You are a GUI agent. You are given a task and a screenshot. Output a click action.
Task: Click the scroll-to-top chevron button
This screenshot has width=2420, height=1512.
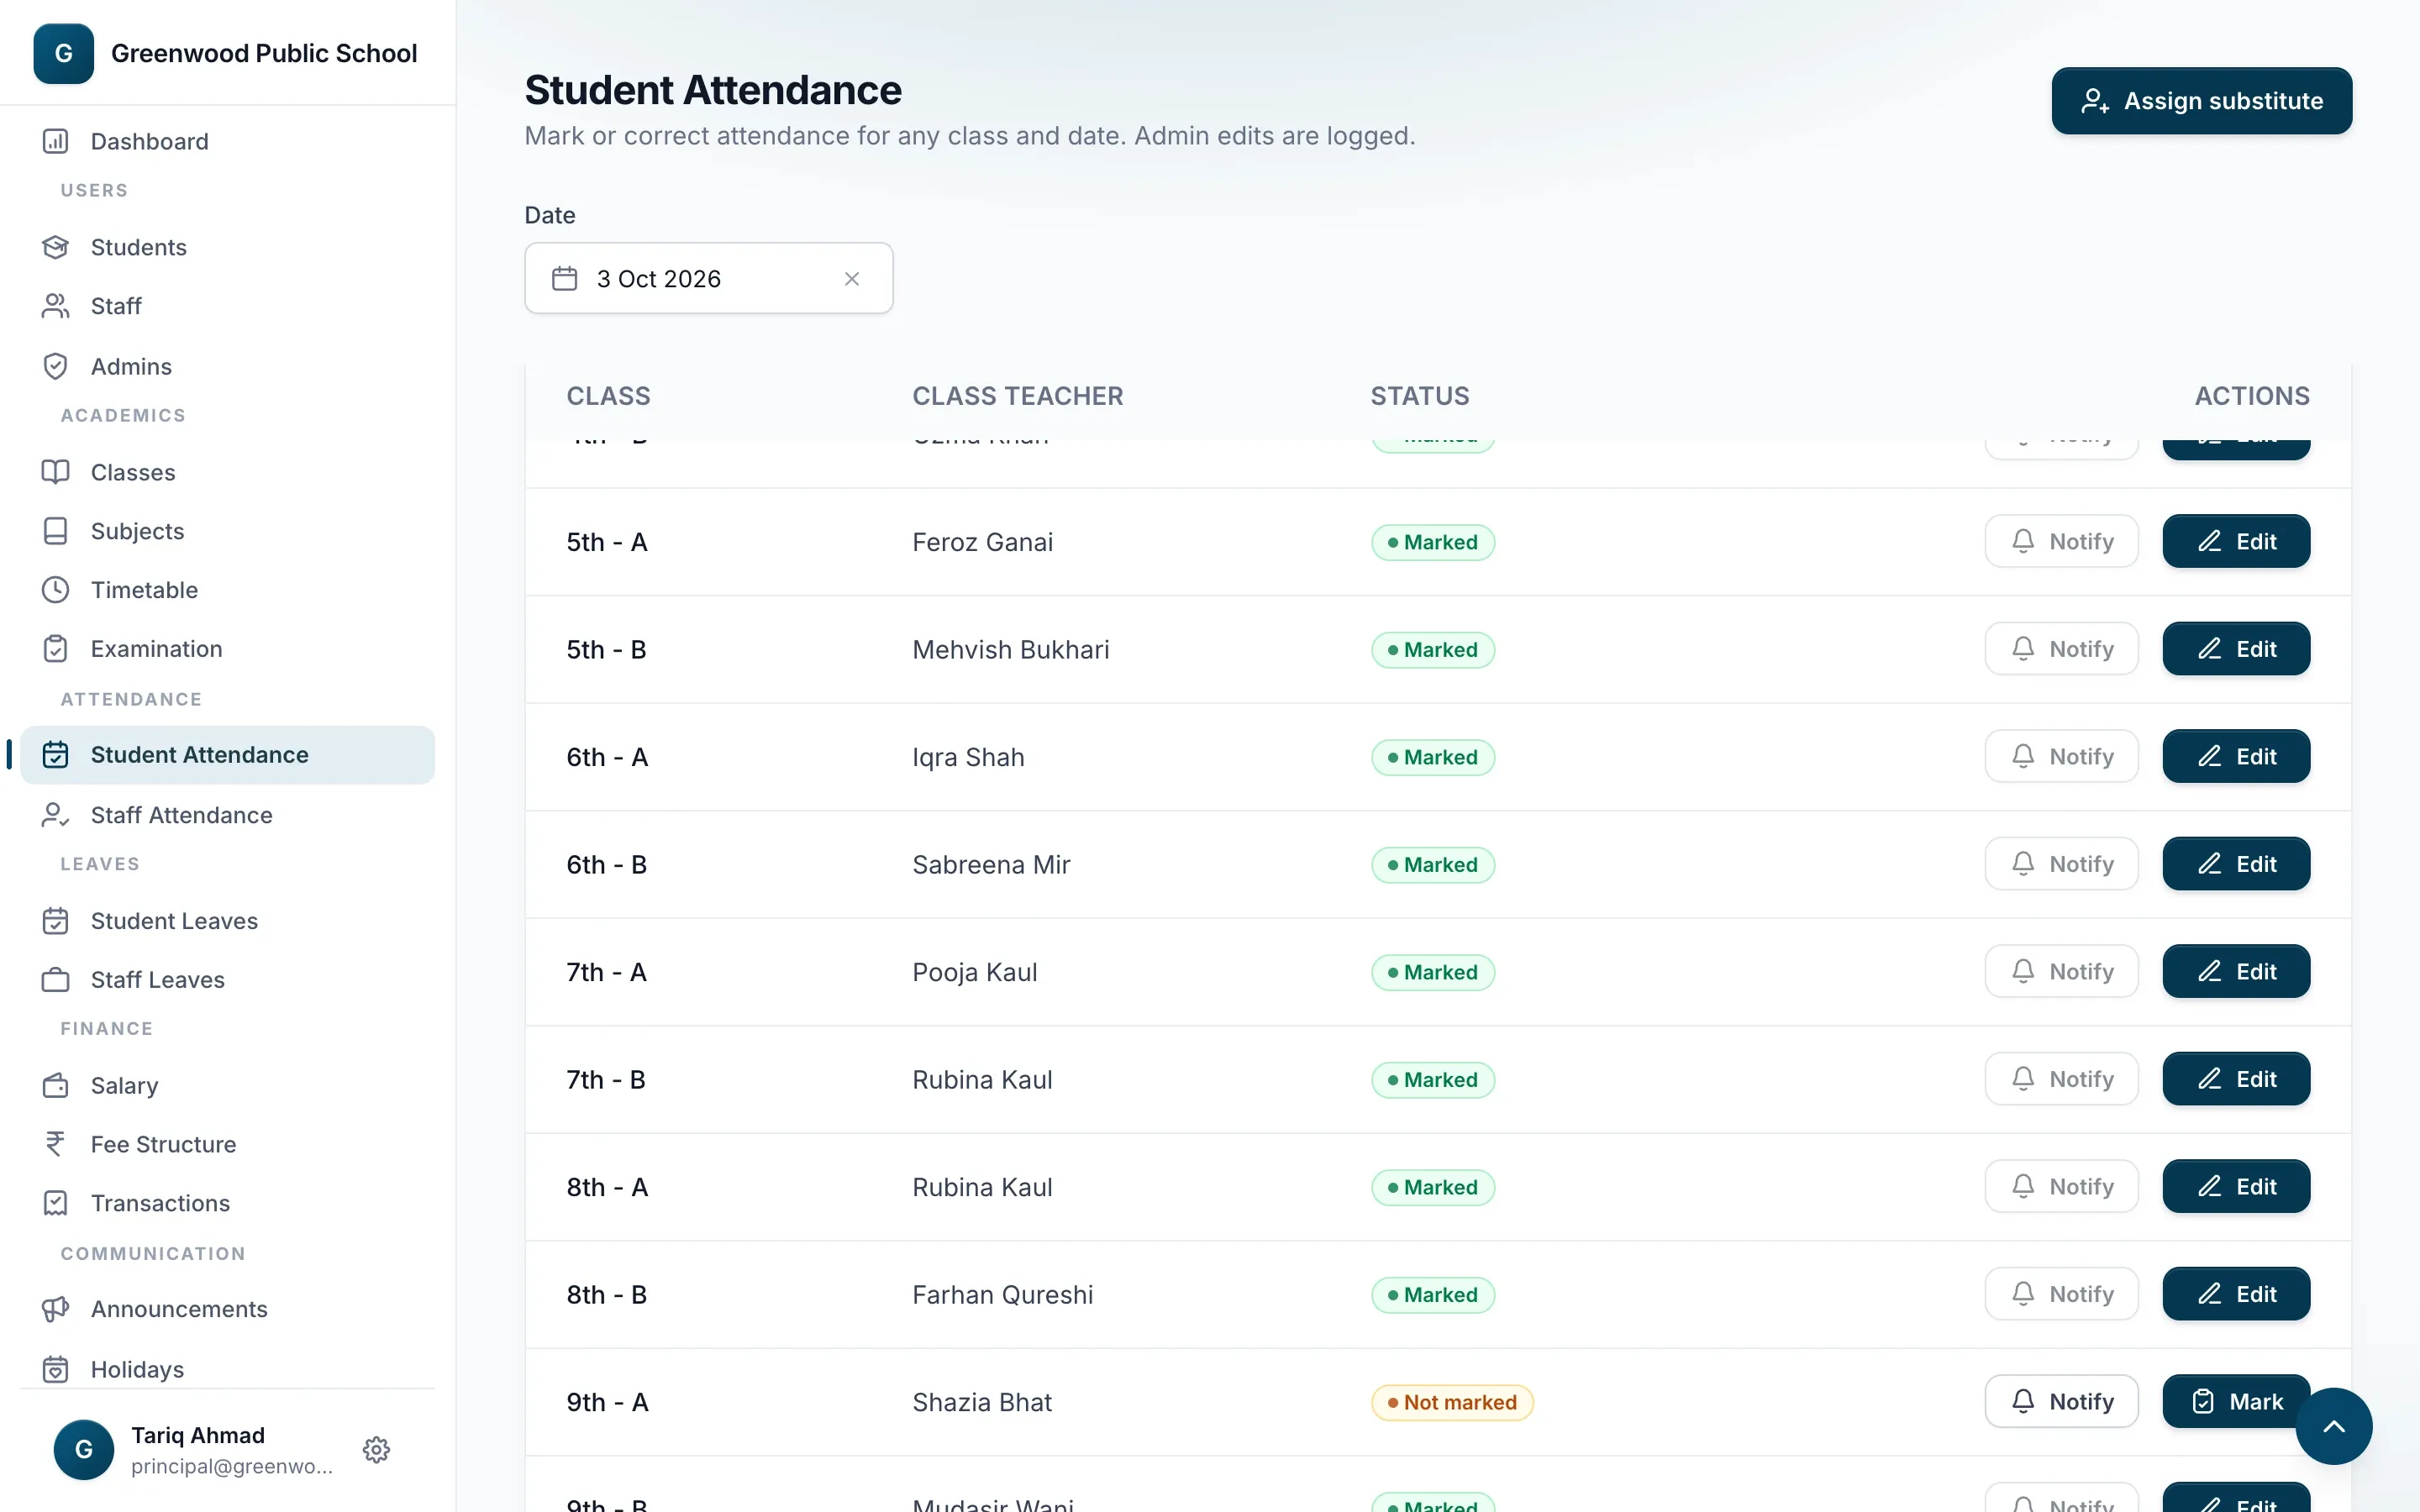pos(2333,1426)
